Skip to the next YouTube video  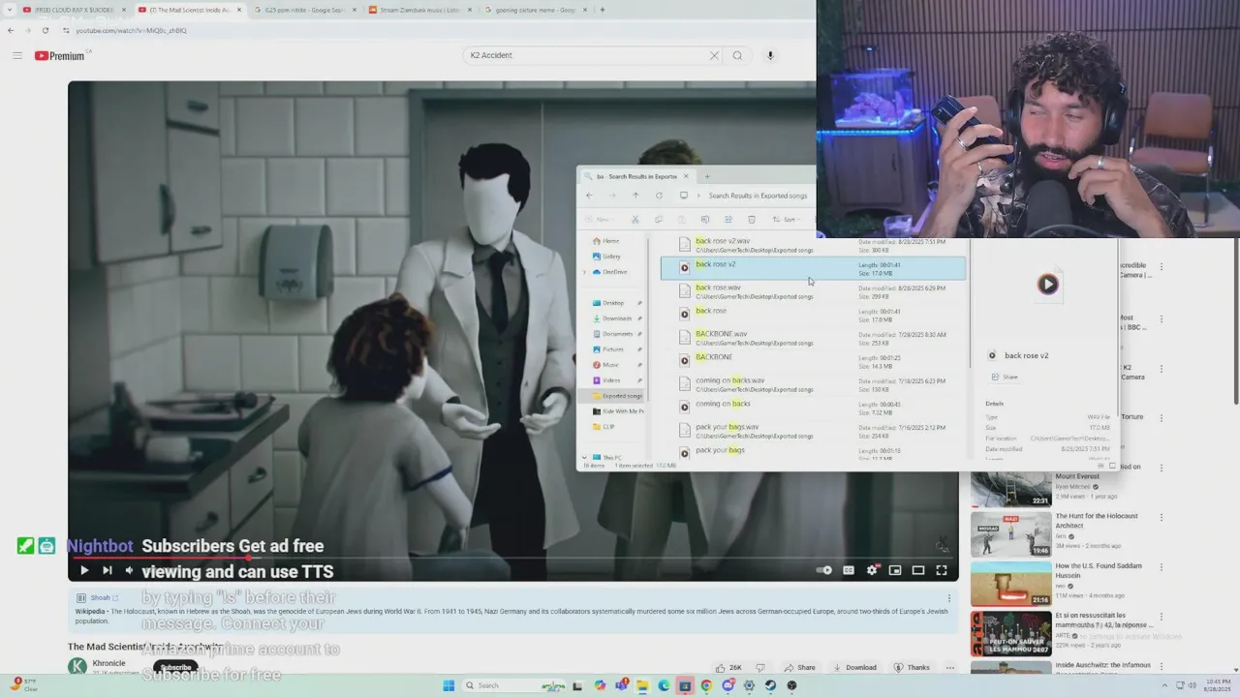pos(107,570)
